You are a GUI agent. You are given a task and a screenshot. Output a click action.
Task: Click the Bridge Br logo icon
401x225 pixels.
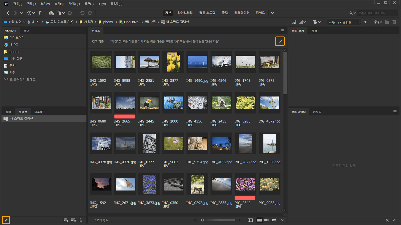pyautogui.click(x=6, y=4)
